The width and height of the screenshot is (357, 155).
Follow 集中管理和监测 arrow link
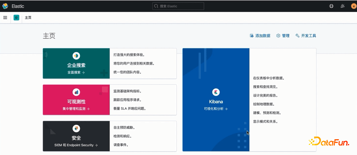pos(76,109)
